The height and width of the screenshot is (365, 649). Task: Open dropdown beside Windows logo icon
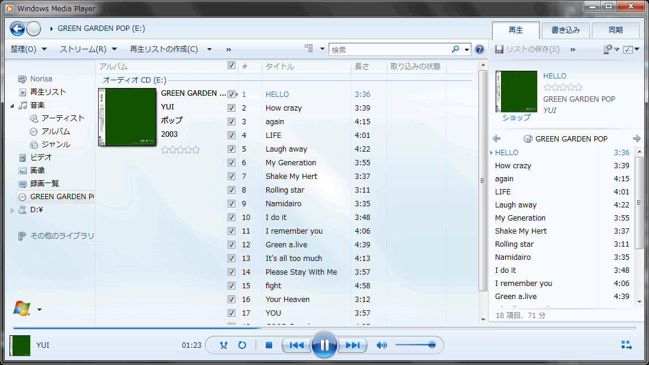pyautogui.click(x=39, y=309)
